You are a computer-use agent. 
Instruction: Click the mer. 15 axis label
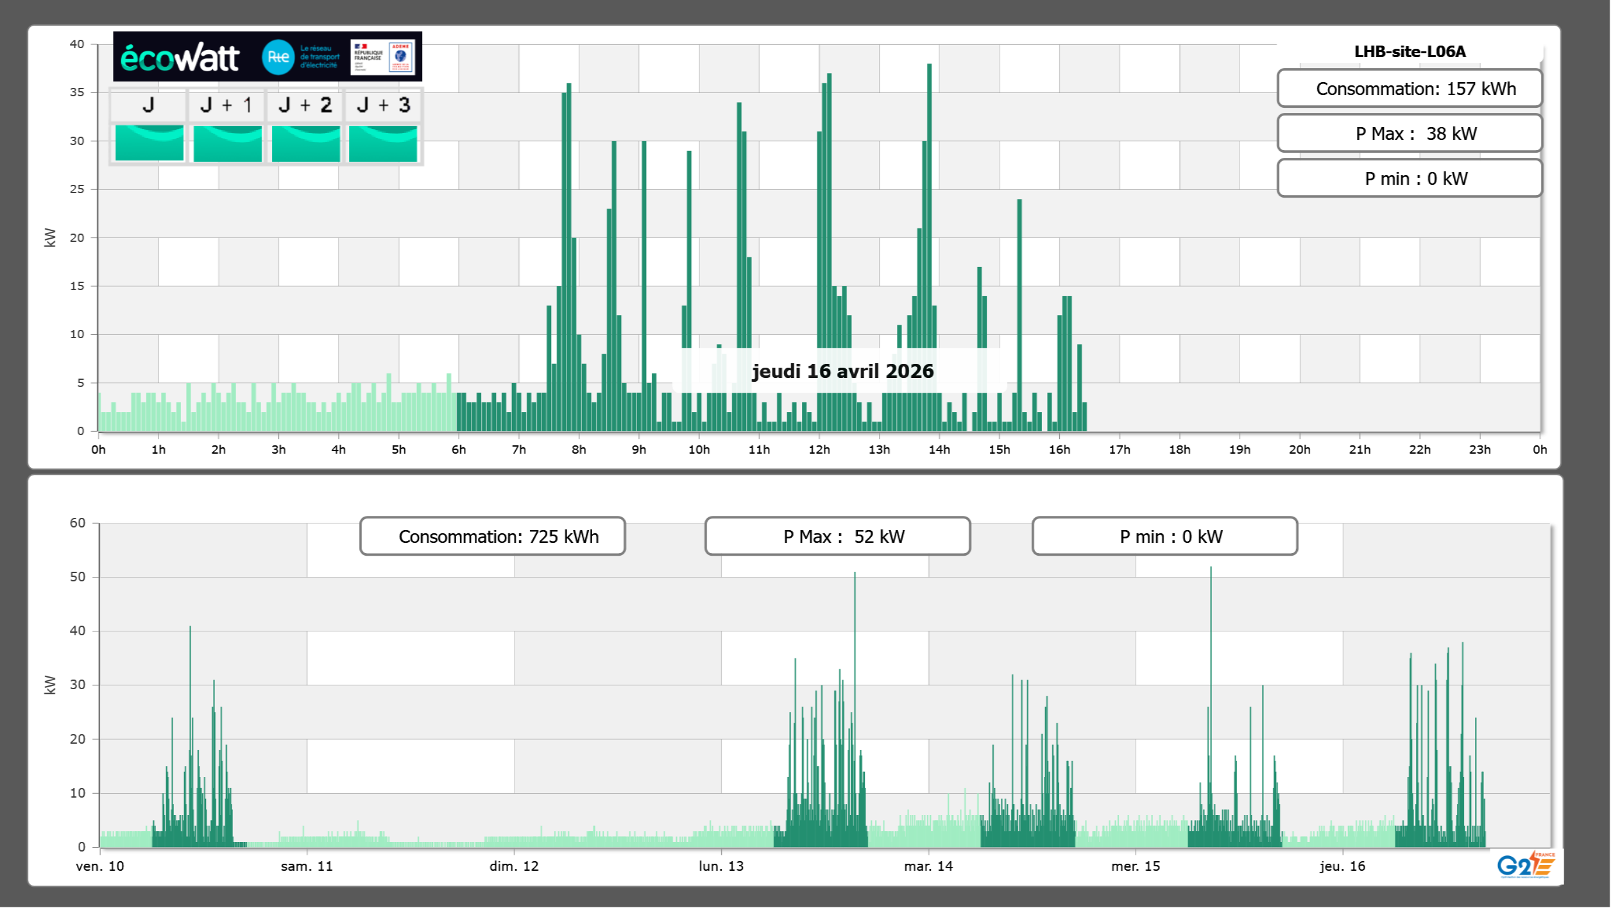[1135, 866]
